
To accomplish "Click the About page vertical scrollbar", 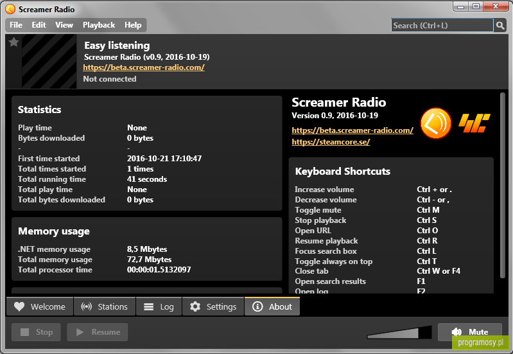I will coord(503,185).
